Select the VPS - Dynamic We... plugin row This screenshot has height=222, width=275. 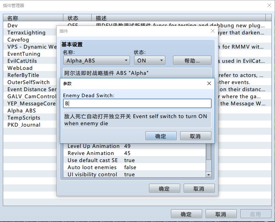[x=30, y=46]
